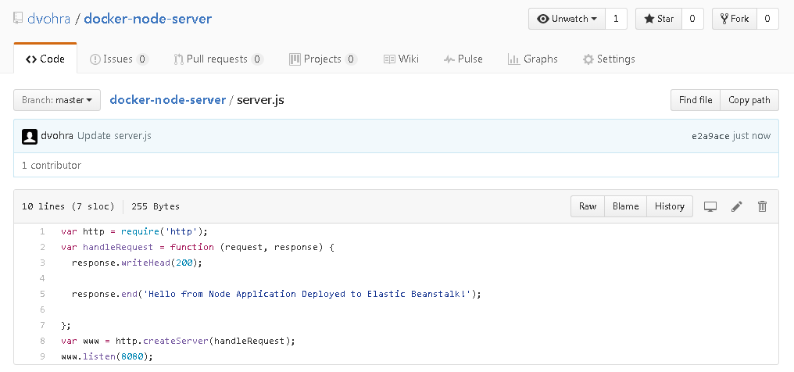The height and width of the screenshot is (372, 794).
Task: Open the stargazers count
Action: (x=692, y=19)
